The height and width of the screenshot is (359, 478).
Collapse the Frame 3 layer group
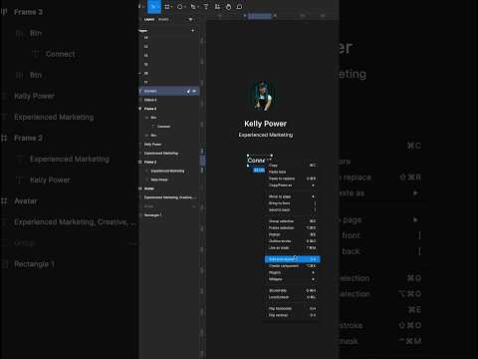140,109
